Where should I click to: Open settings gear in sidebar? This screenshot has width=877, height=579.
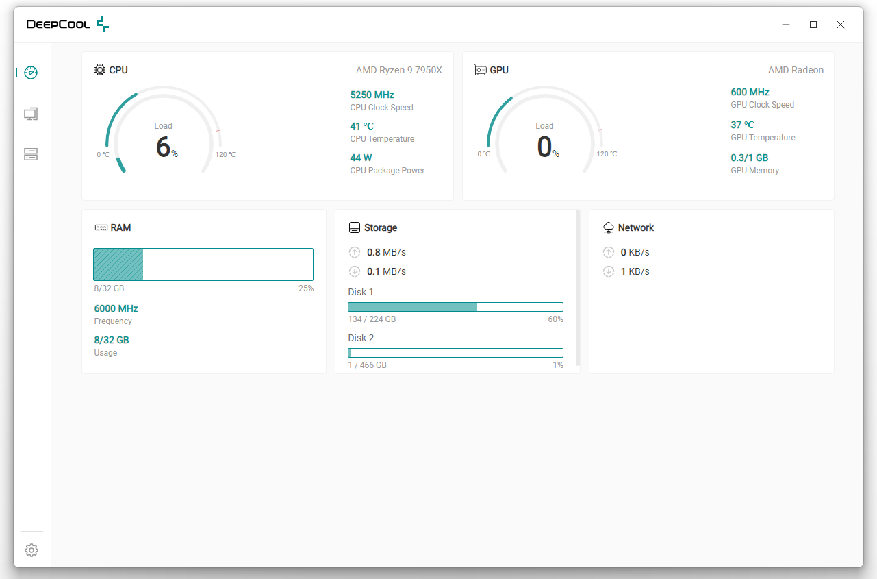pos(31,550)
